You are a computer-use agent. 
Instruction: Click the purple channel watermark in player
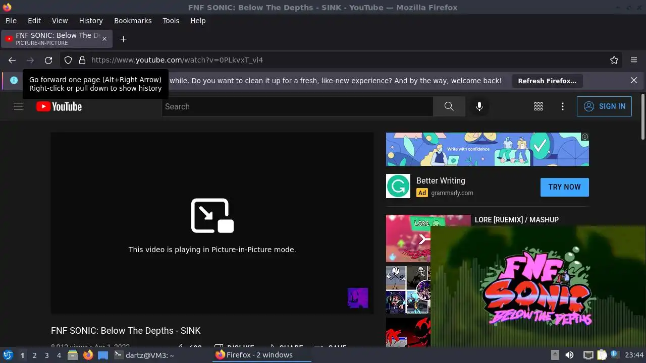[x=358, y=298]
